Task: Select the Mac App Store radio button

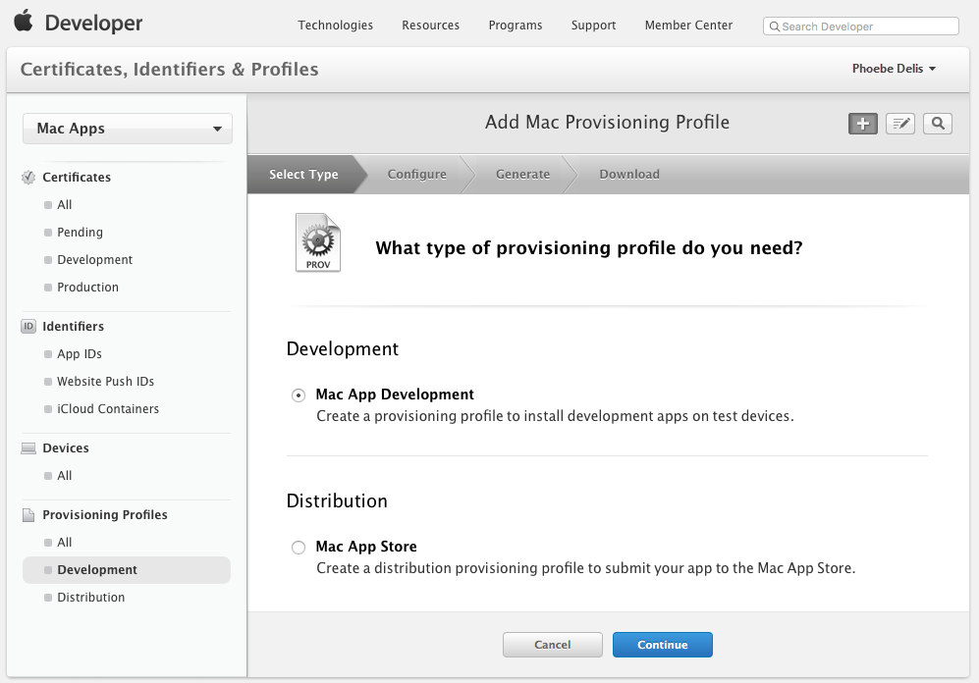Action: [298, 548]
